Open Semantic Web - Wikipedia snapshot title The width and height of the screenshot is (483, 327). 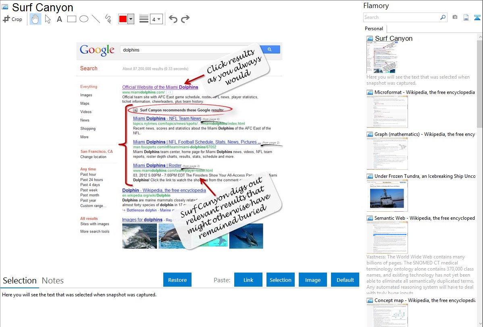click(425, 218)
